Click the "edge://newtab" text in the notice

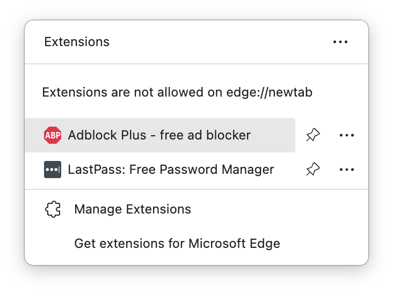[275, 93]
